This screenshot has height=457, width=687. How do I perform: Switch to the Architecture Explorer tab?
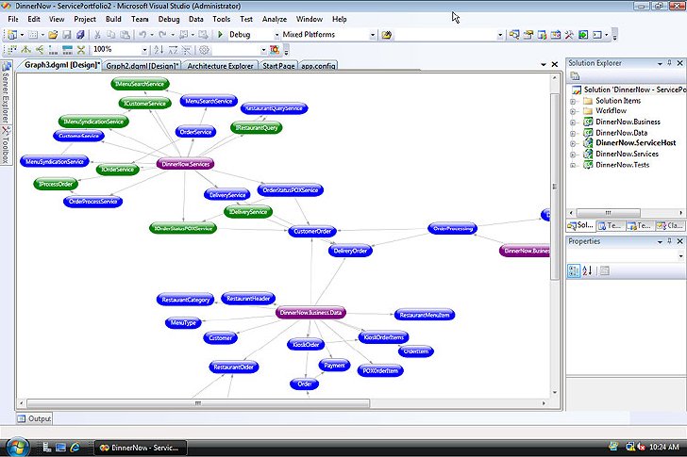[221, 66]
